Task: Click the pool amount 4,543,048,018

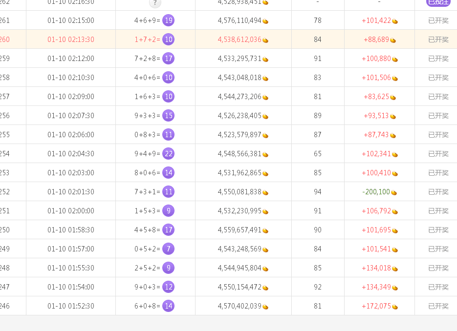Action: [239, 78]
